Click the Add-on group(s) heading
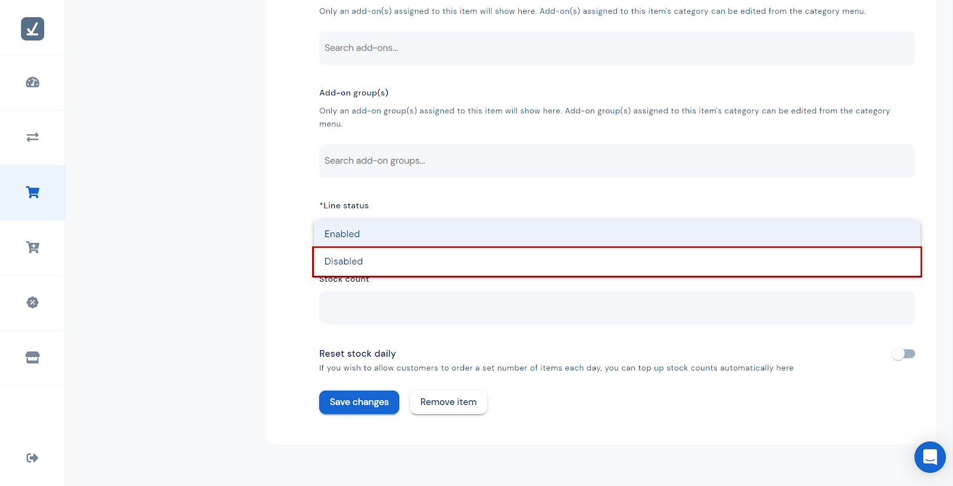 354,93
